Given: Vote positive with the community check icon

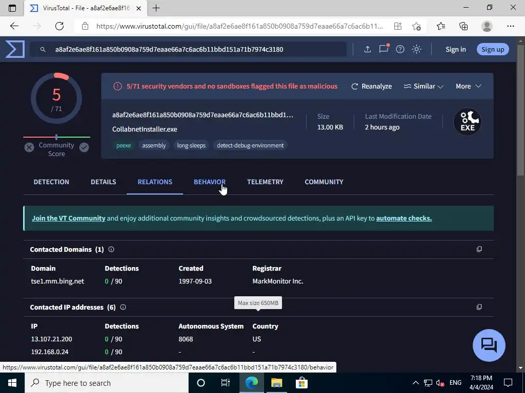Looking at the screenshot, I should 84,147.
